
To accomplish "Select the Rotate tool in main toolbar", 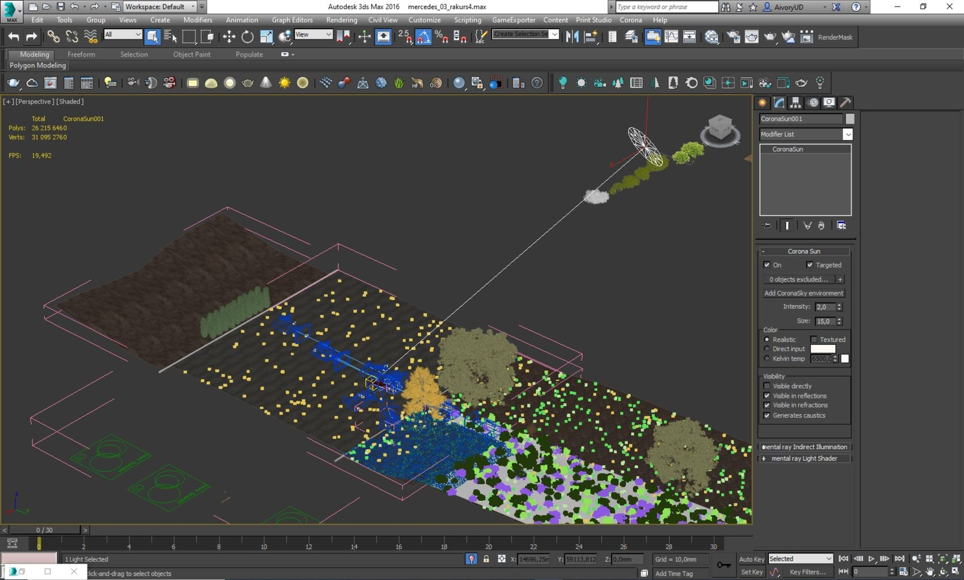I will tap(247, 37).
